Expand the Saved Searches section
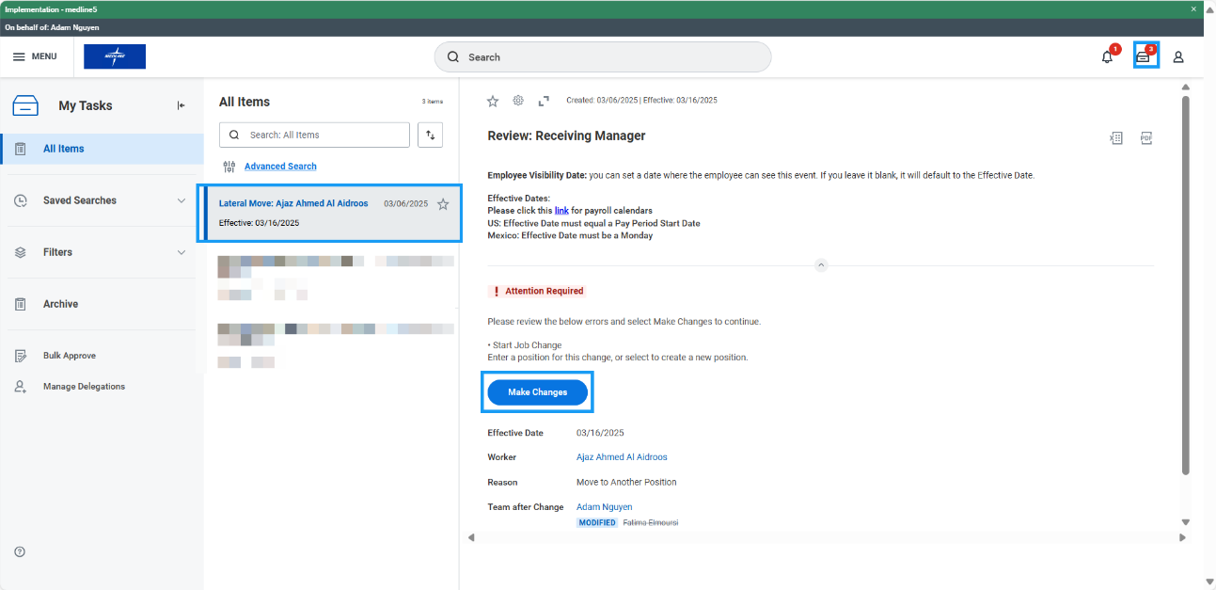This screenshot has width=1216, height=590. pos(182,200)
